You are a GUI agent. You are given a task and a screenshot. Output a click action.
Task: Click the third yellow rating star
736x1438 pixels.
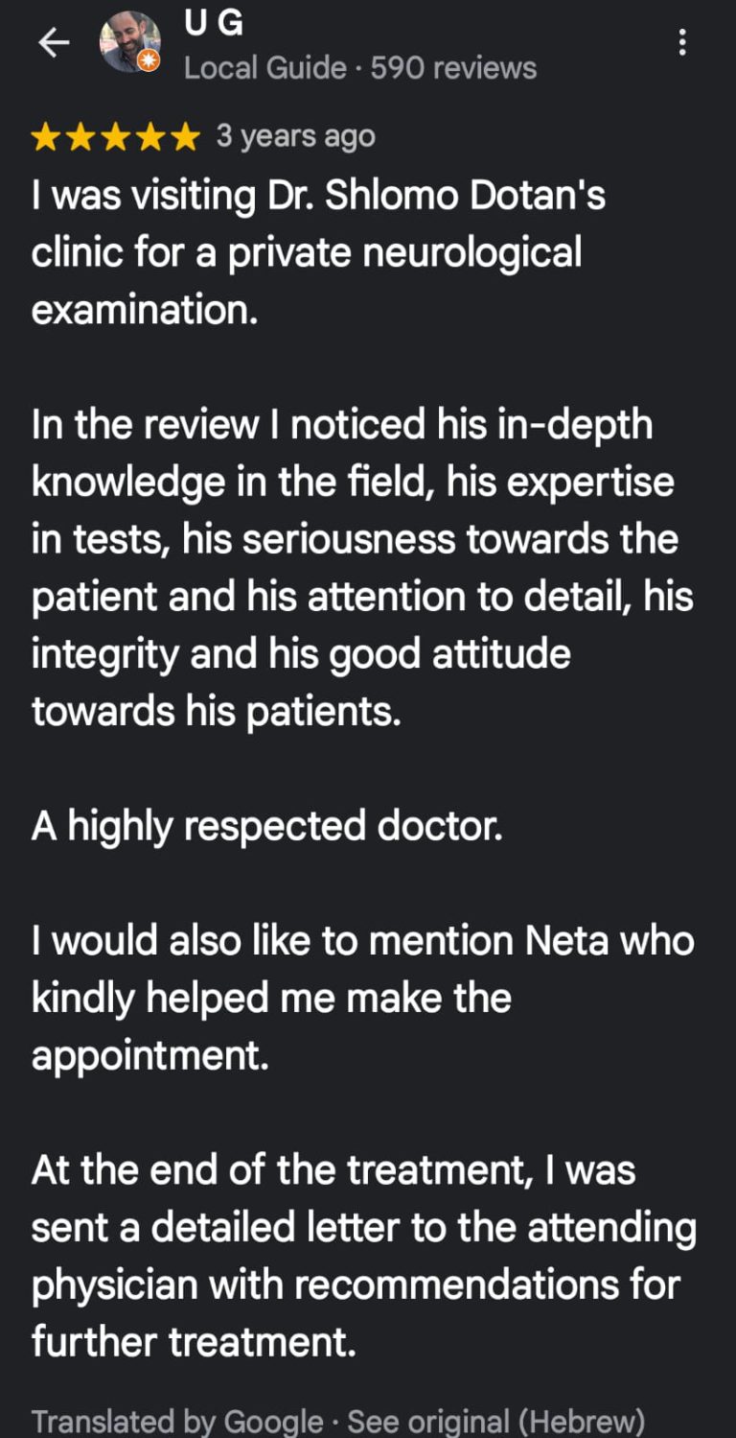[x=116, y=138]
